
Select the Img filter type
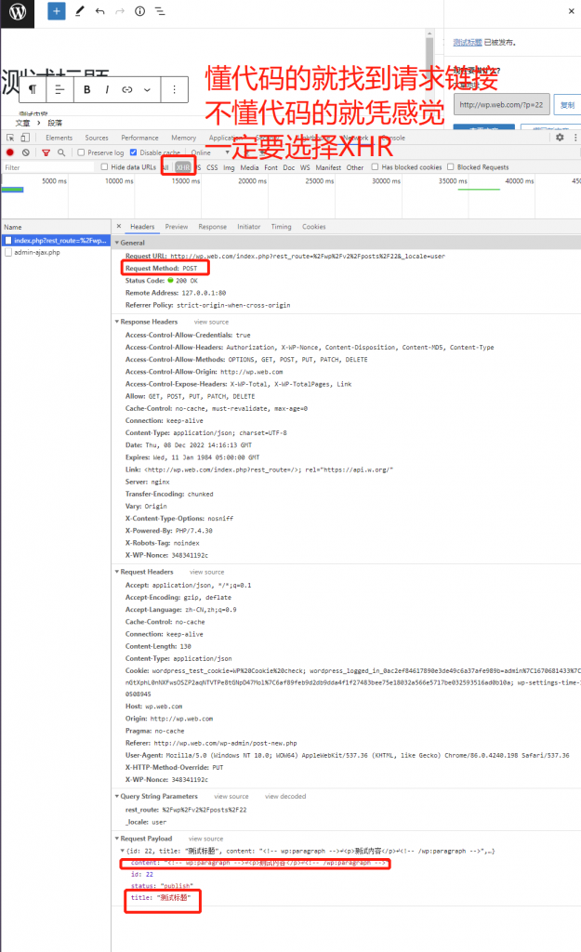coord(229,167)
